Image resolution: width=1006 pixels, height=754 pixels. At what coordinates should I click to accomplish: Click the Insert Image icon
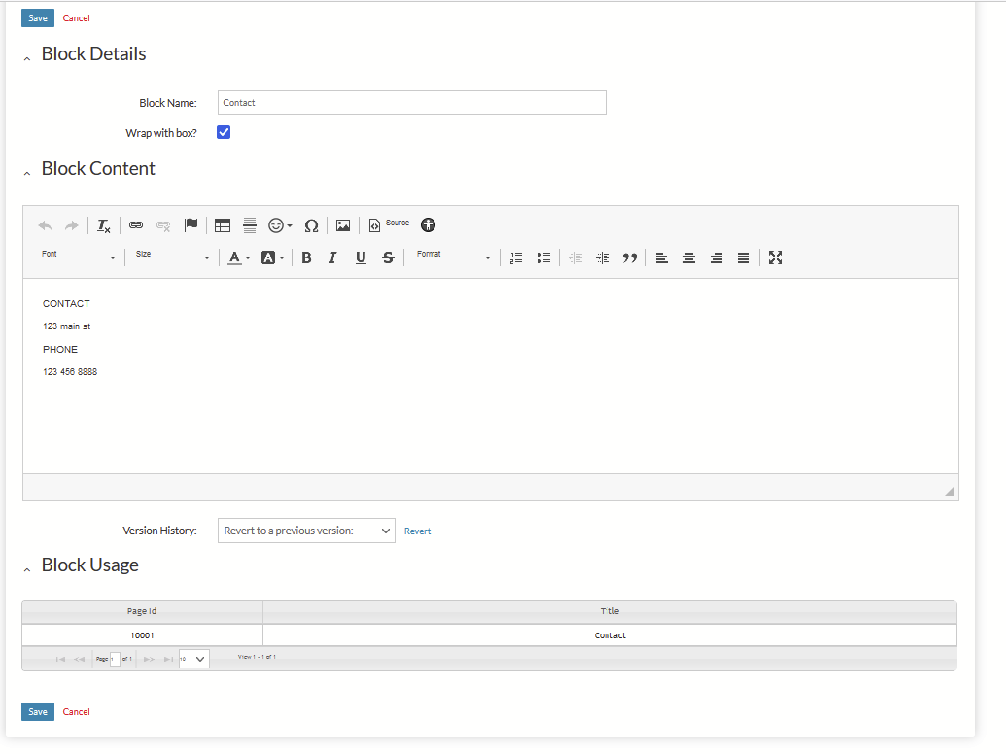click(x=343, y=225)
